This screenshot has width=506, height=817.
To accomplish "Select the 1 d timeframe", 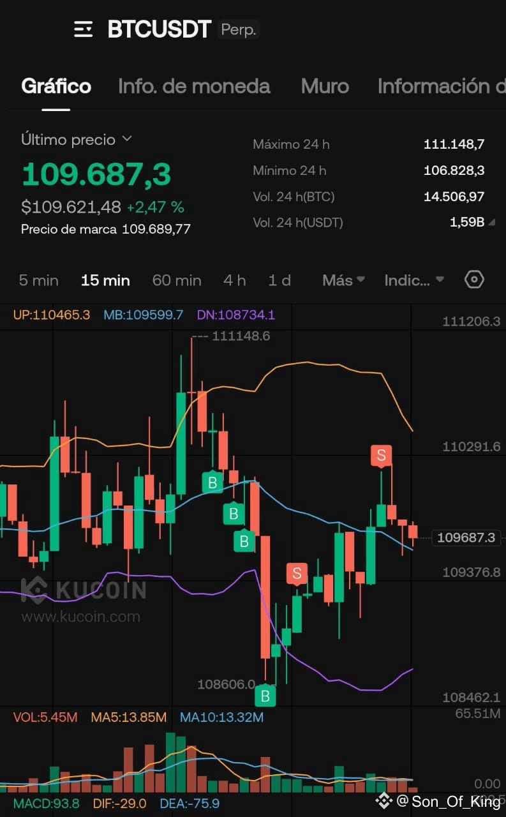I will (x=279, y=280).
